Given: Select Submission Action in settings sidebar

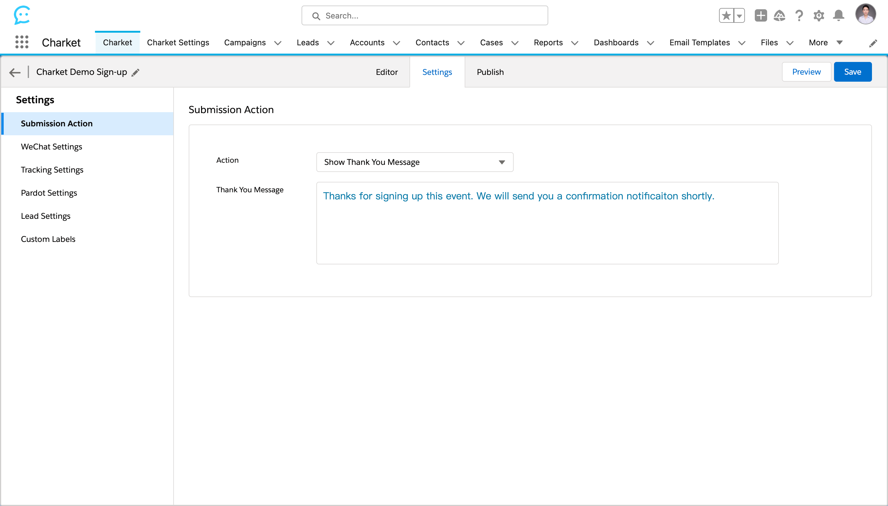Looking at the screenshot, I should click(x=87, y=123).
